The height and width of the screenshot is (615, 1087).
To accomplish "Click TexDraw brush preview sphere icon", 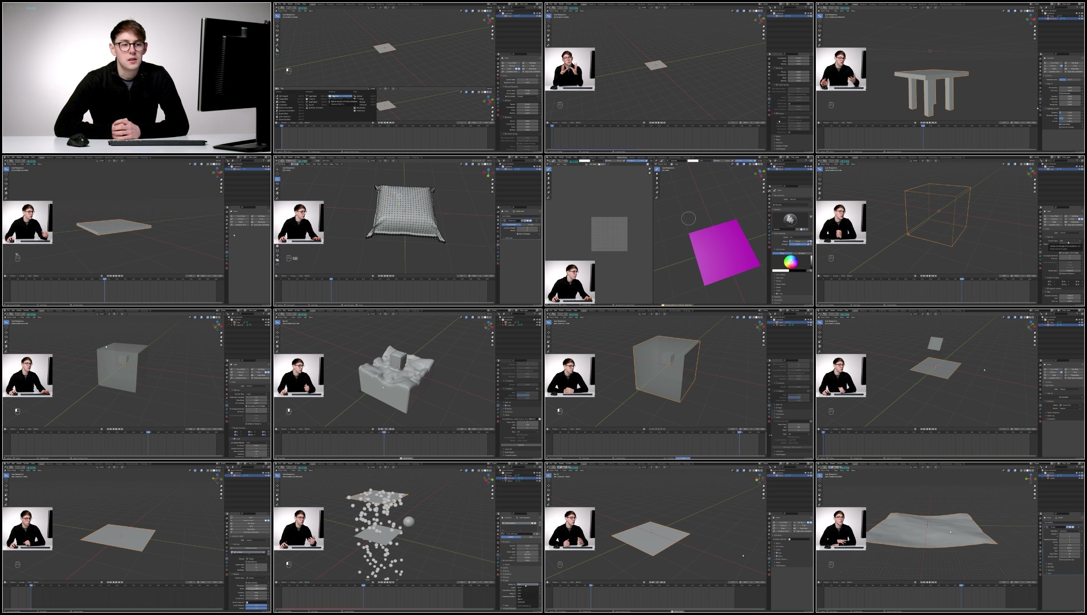I will [x=790, y=220].
